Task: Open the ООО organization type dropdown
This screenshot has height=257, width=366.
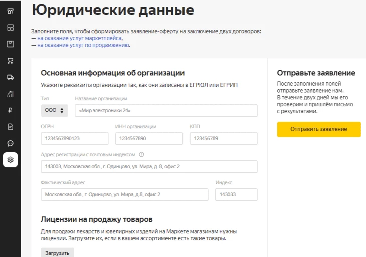Action: (54, 110)
